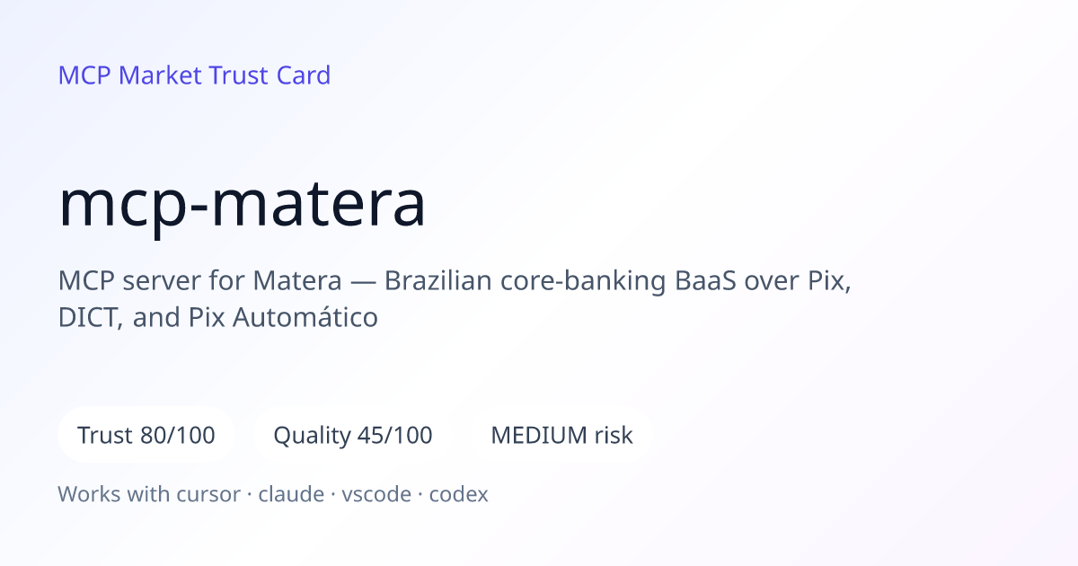Viewport: 1078px width, 566px height.
Task: Click the 45/100 quality score value
Action: point(394,436)
